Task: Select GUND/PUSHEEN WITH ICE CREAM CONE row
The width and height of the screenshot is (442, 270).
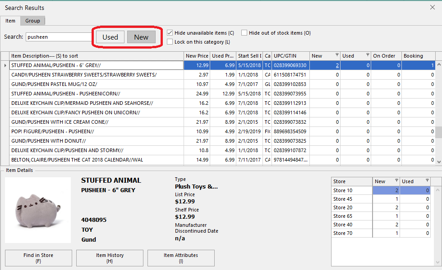Action: click(x=222, y=122)
